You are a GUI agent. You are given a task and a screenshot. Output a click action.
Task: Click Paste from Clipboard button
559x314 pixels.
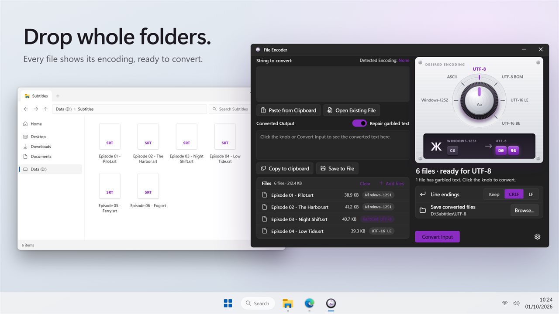click(x=289, y=110)
